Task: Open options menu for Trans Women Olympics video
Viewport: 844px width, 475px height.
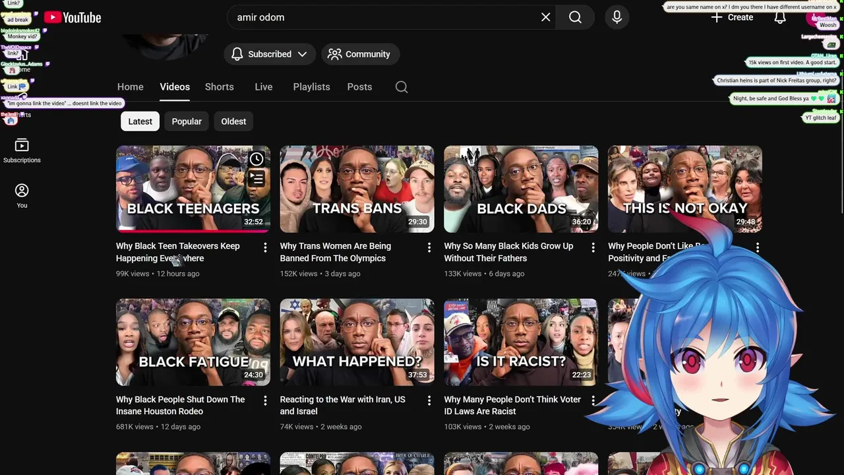Action: click(x=429, y=247)
